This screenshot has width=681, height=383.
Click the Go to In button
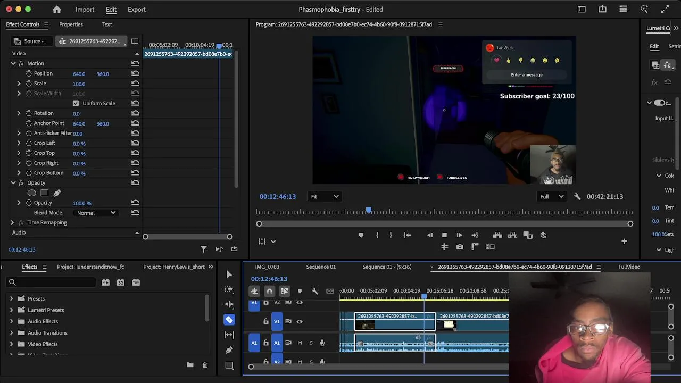point(407,235)
